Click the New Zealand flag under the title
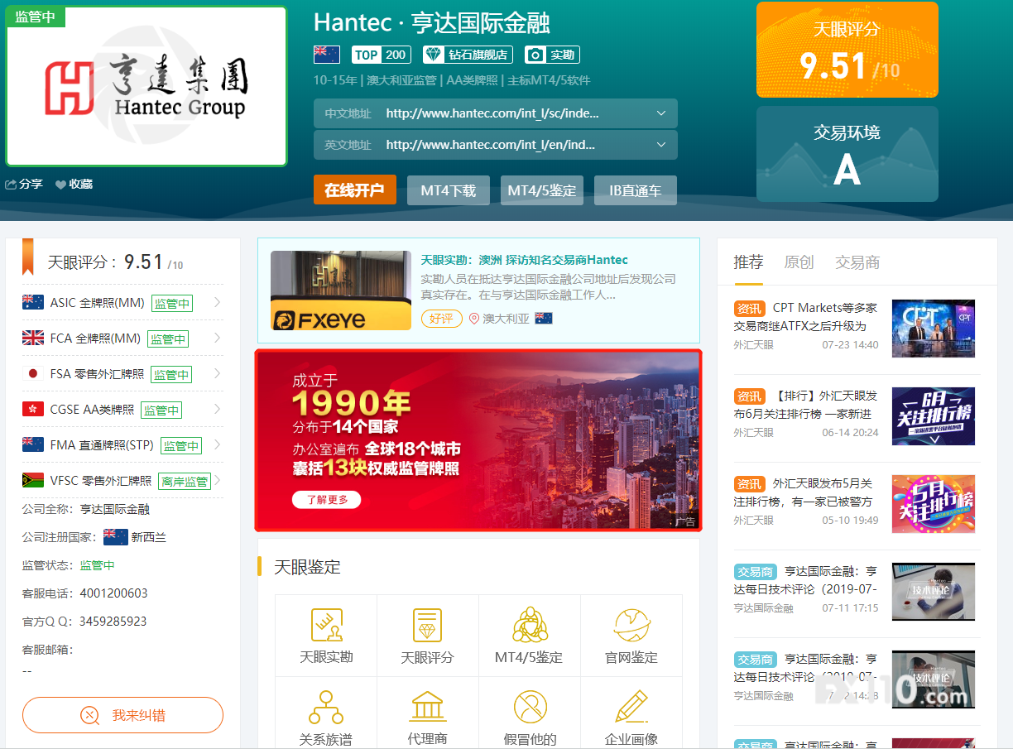This screenshot has height=749, width=1013. 327,55
